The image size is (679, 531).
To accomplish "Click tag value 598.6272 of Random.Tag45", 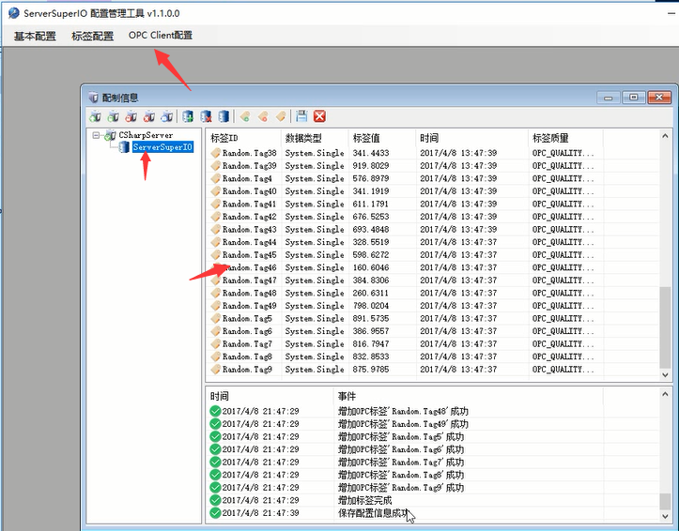I will 371,254.
